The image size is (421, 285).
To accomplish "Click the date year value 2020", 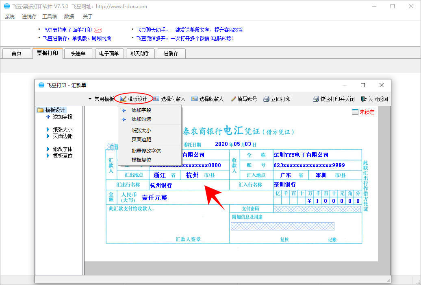I will tap(221, 144).
